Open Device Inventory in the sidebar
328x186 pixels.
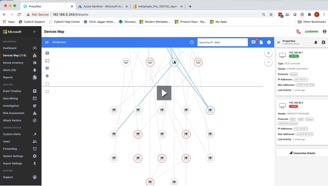pyautogui.click(x=13, y=63)
